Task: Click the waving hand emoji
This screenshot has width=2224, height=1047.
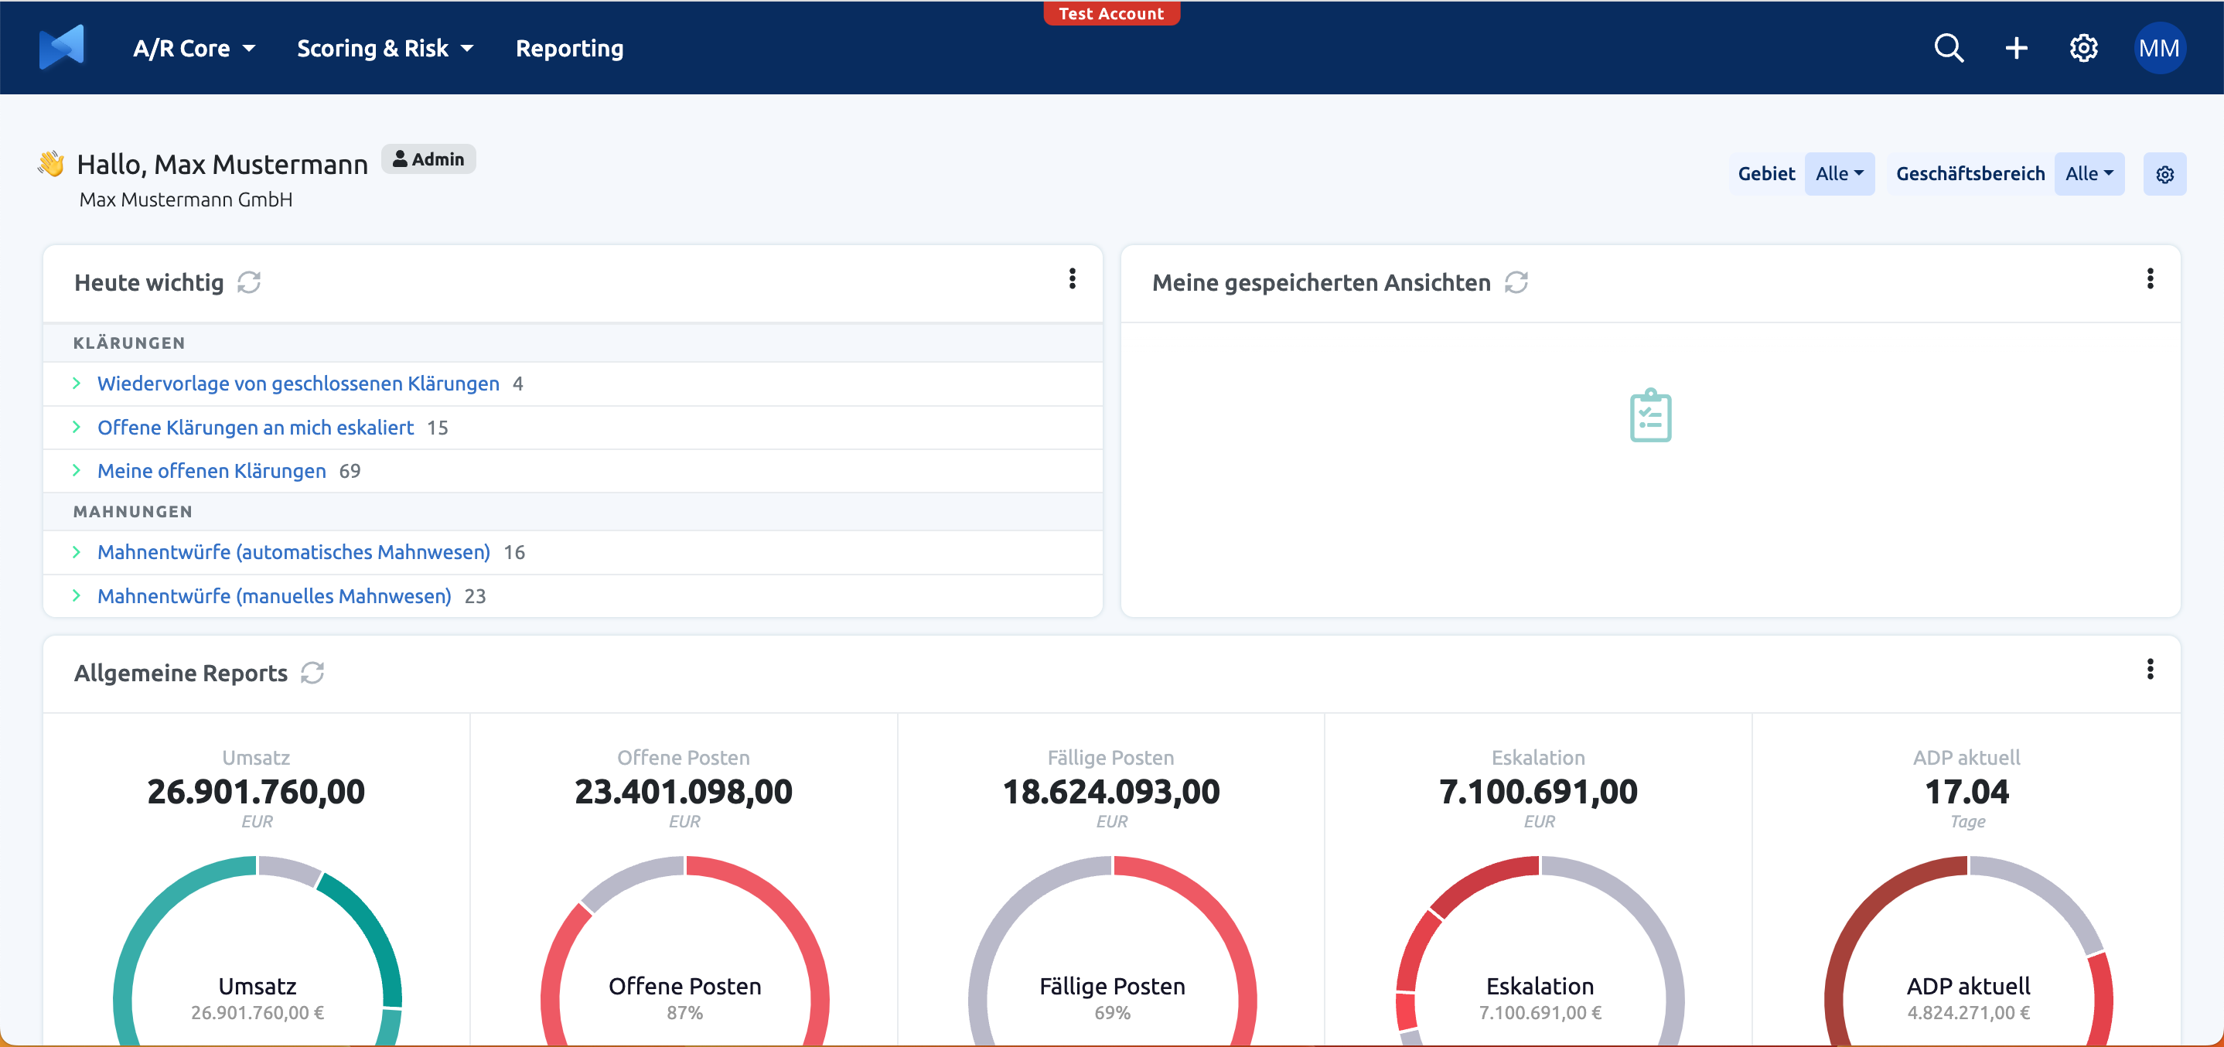Action: pos(52,164)
